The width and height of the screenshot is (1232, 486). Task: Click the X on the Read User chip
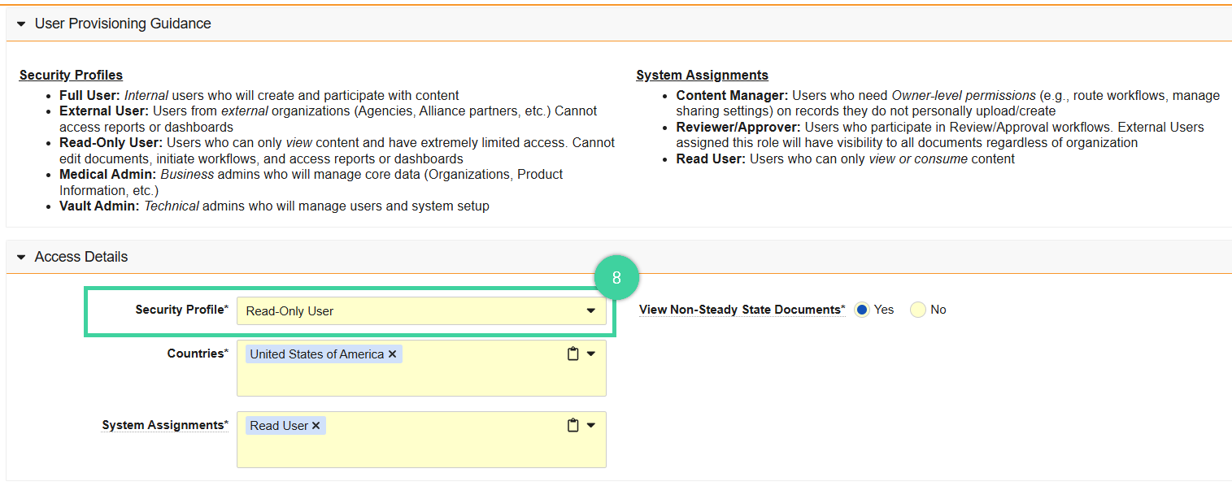[316, 424]
